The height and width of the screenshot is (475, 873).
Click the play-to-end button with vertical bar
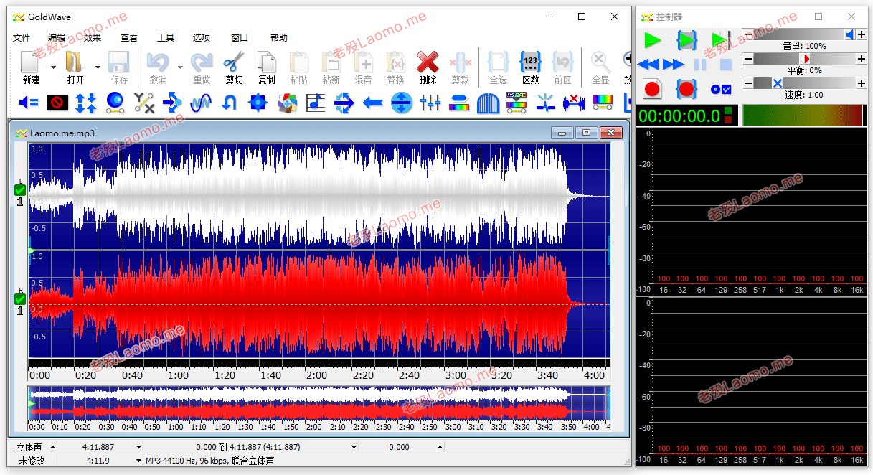click(721, 40)
